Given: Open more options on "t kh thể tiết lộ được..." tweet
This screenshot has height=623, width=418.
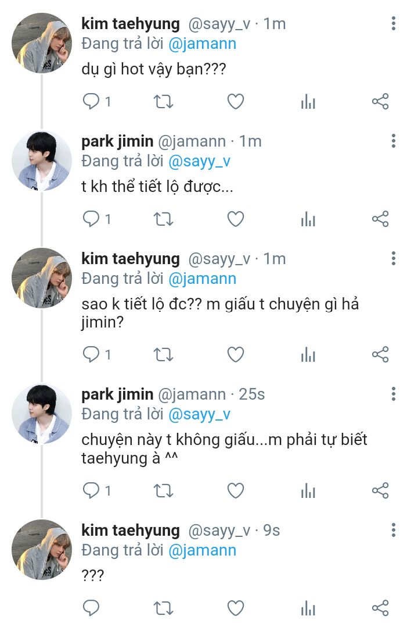Looking at the screenshot, I should point(394,141).
